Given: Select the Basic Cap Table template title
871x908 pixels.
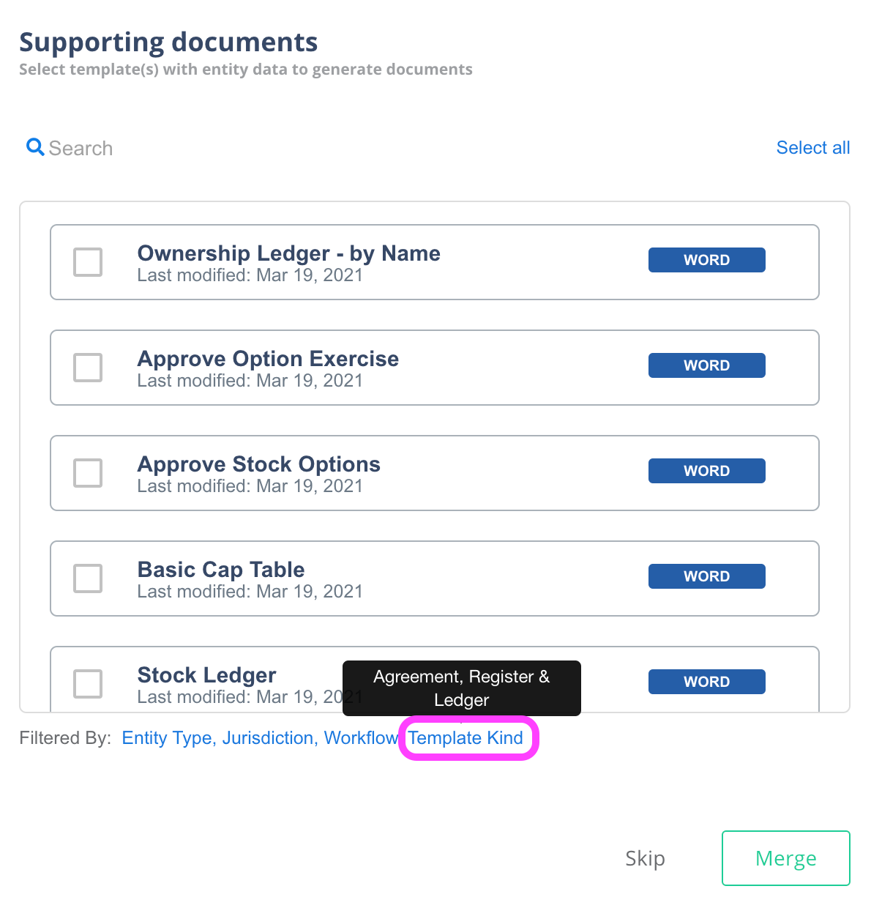Looking at the screenshot, I should pyautogui.click(x=221, y=570).
